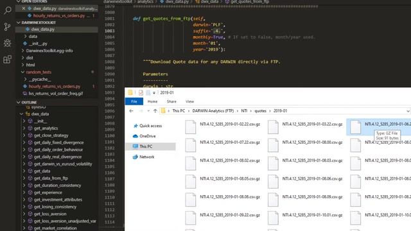Viewport: 411px width, 231px height.
Task: Select file NTI.4.12_5285_2019-01-08.02.csv.gz
Action: click(223, 164)
